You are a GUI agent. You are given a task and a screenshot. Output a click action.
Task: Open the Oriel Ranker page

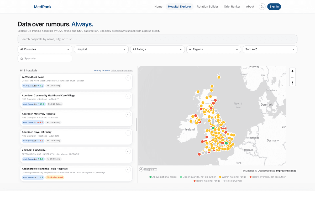232,7
